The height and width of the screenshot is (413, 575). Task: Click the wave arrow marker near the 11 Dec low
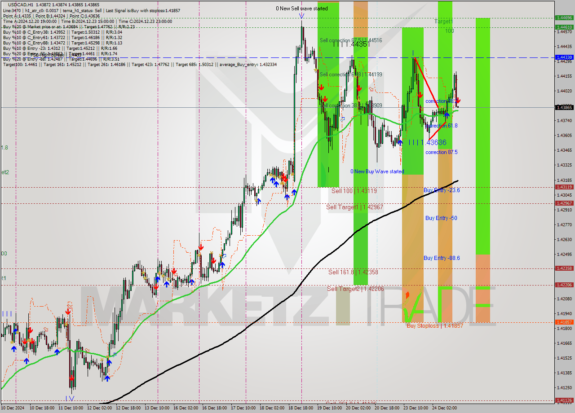point(71,398)
